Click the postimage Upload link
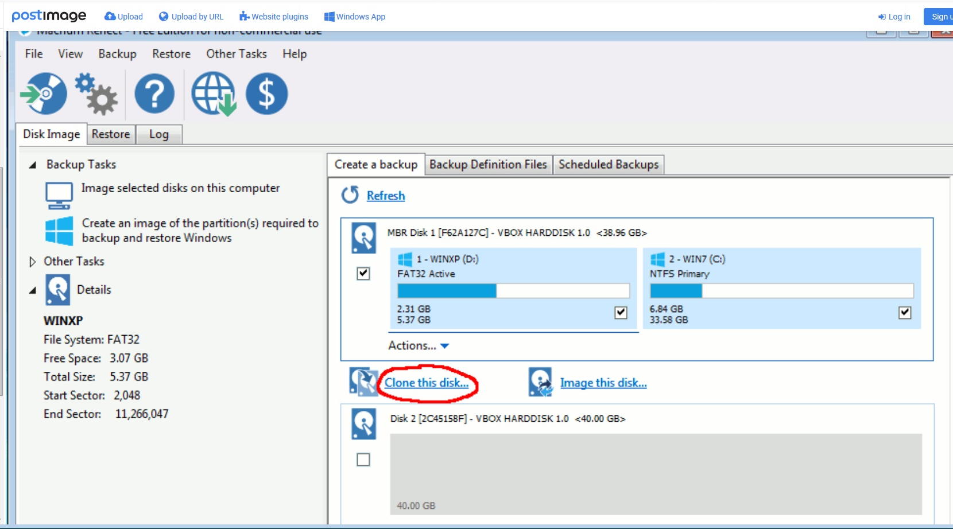The image size is (953, 529). (x=123, y=17)
